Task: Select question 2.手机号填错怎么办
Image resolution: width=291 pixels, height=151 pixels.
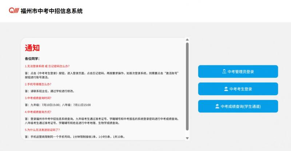Action: click(x=38, y=84)
